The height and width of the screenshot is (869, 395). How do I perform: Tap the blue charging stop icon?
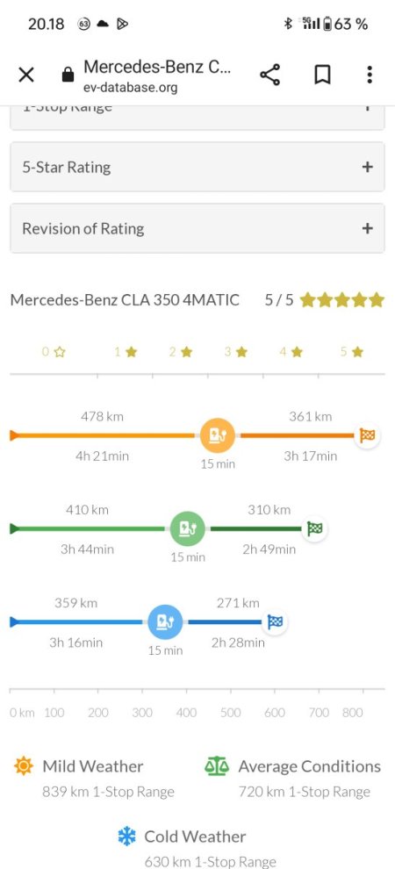165,621
